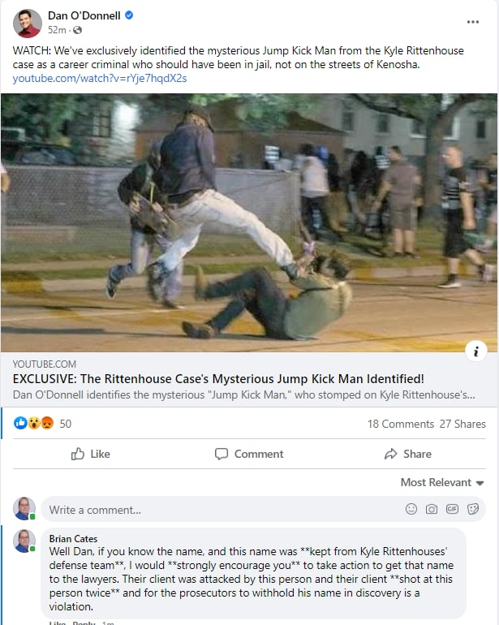
Task: View the 27 Shares list
Action: [462, 424]
